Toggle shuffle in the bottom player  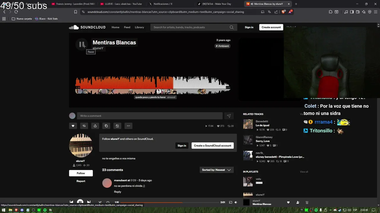(x=100, y=202)
